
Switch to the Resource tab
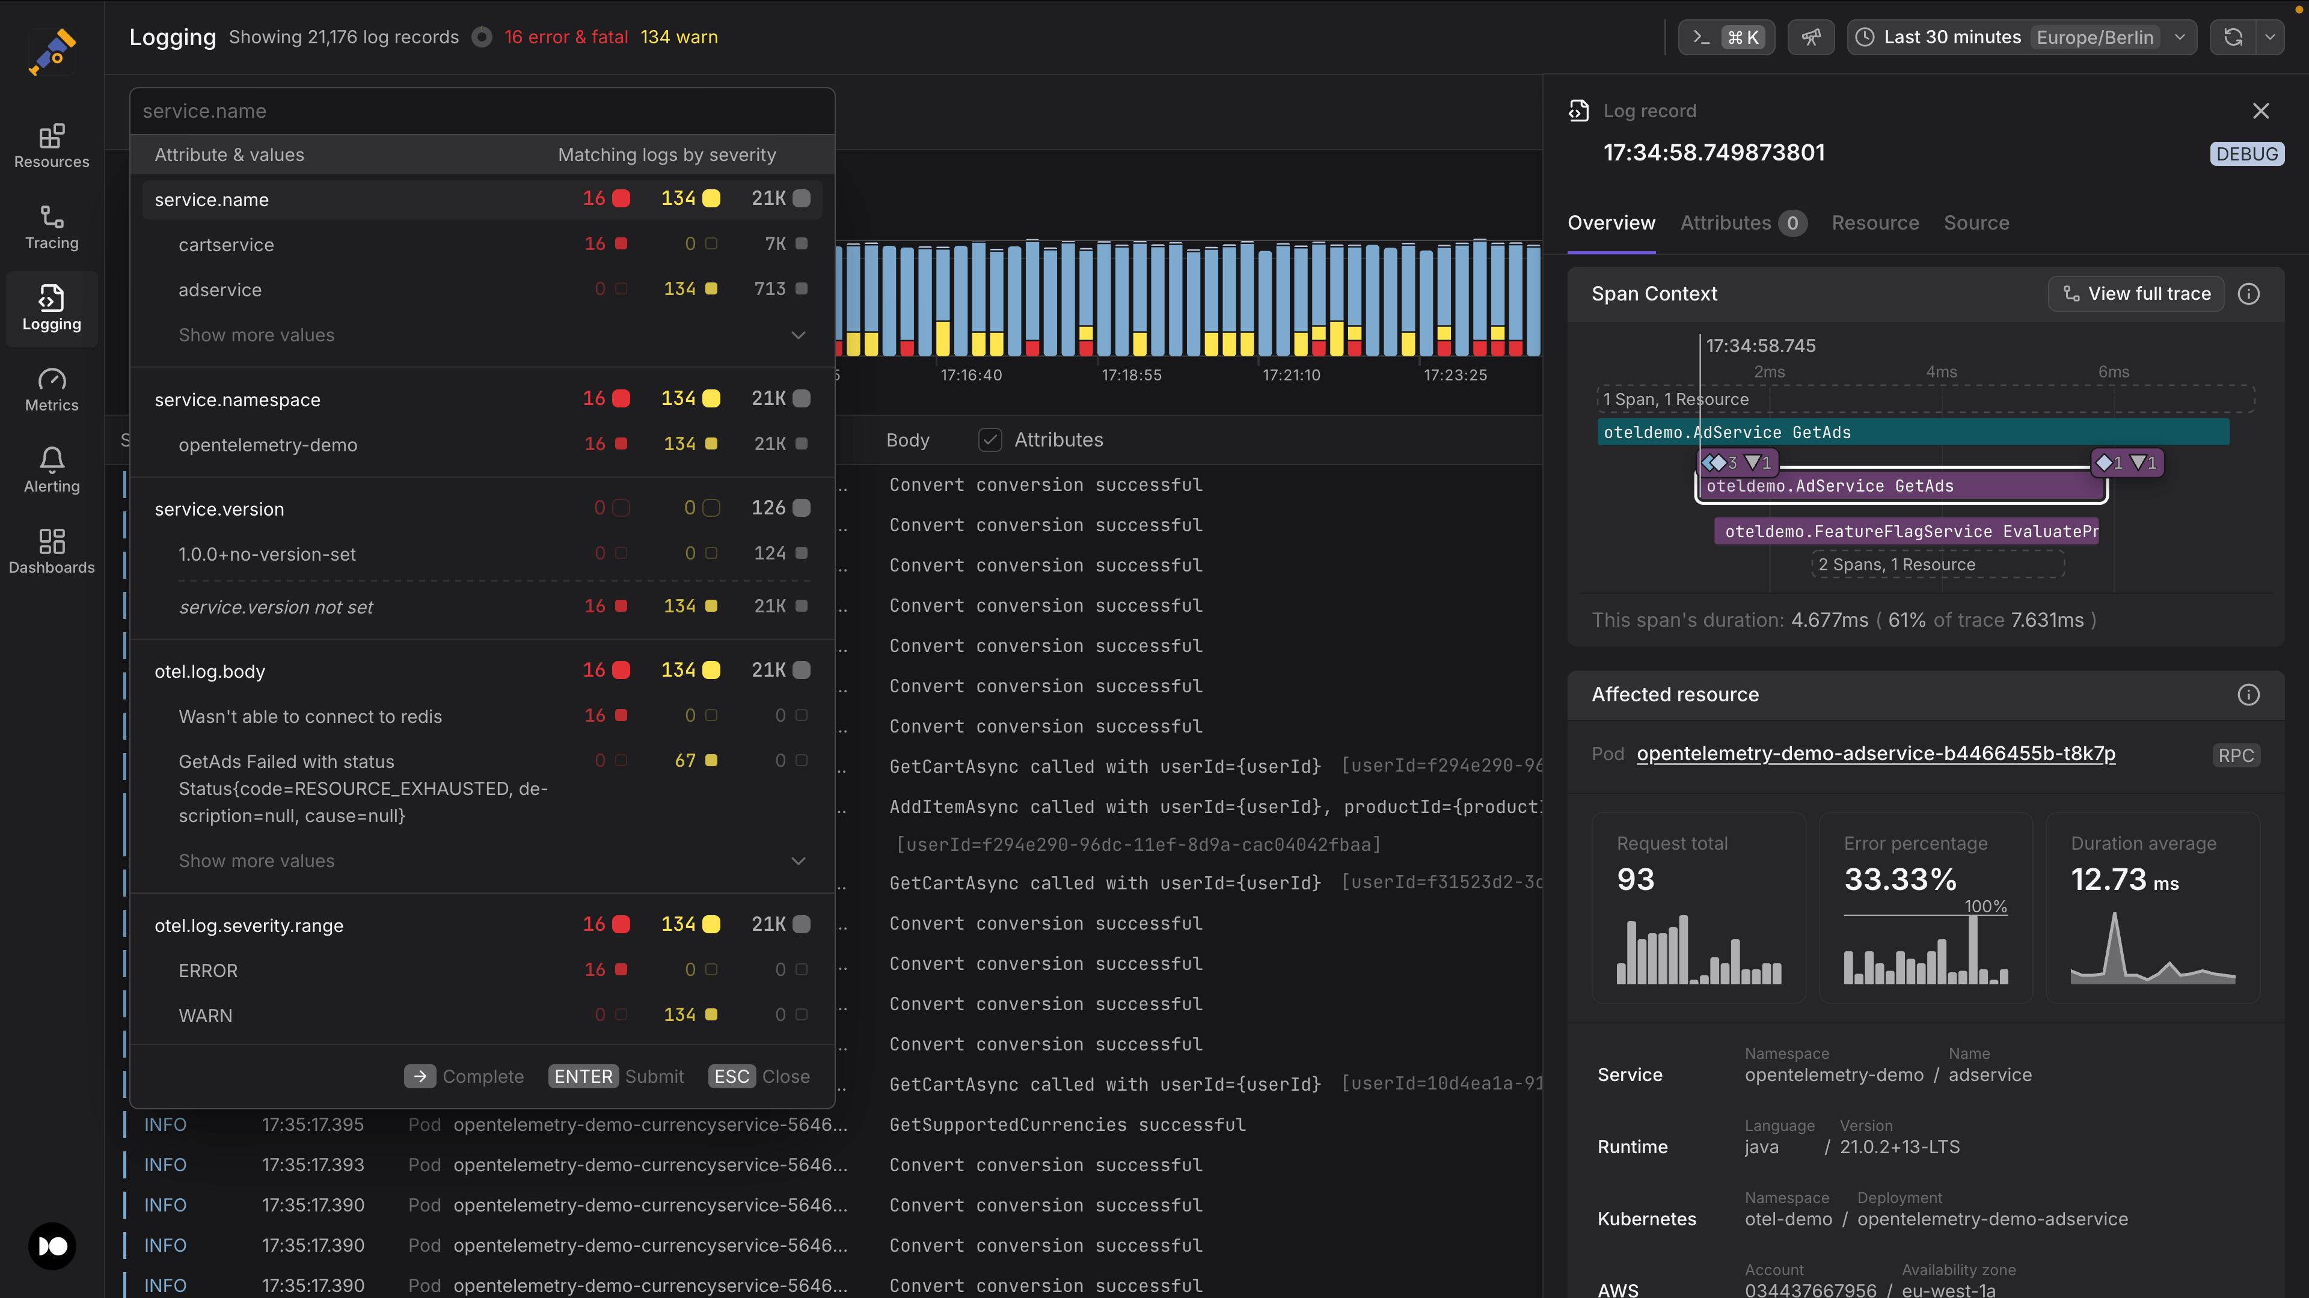click(x=1874, y=223)
